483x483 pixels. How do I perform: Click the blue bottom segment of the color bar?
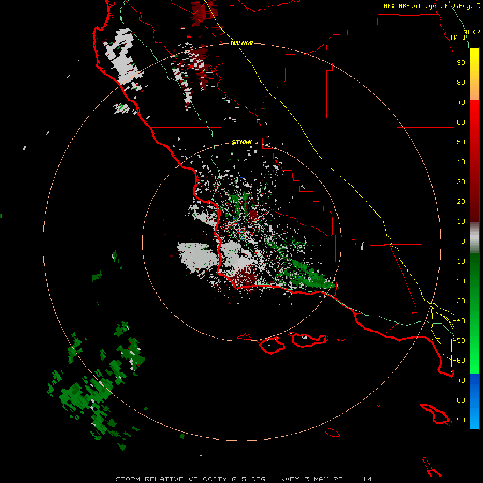coord(474,401)
